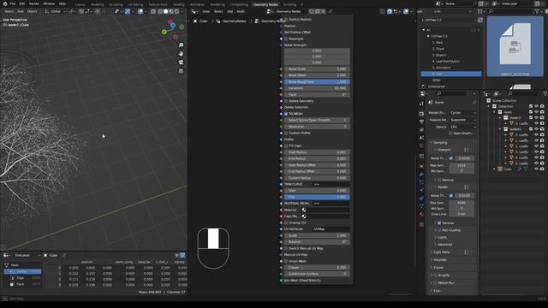Click the Blender logo icon in menu bar

tap(5, 3)
